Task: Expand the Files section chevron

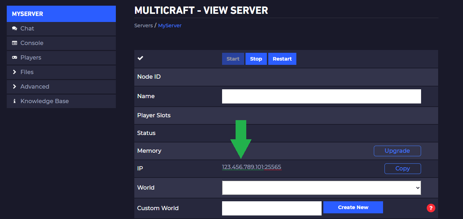Action: [x=15, y=72]
